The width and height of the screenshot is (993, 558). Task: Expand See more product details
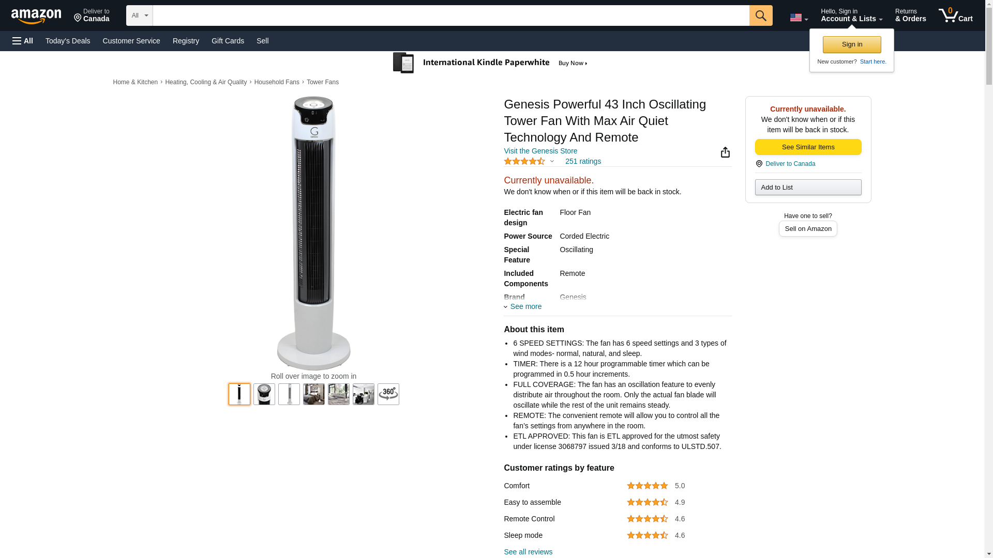click(523, 306)
